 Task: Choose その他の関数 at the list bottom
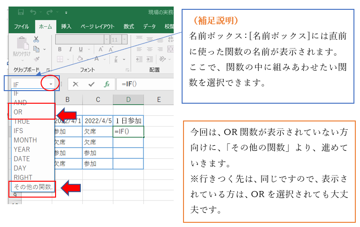coord(33,187)
